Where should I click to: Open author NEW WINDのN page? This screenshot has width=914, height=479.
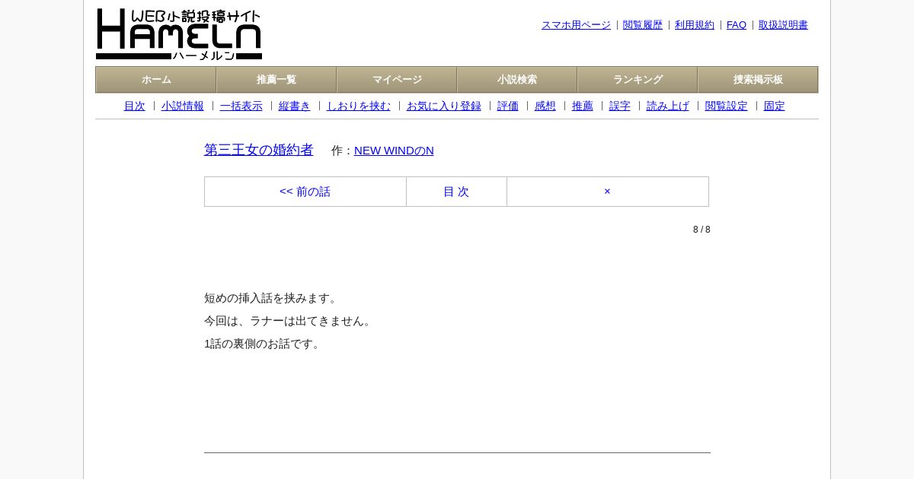pyautogui.click(x=394, y=151)
